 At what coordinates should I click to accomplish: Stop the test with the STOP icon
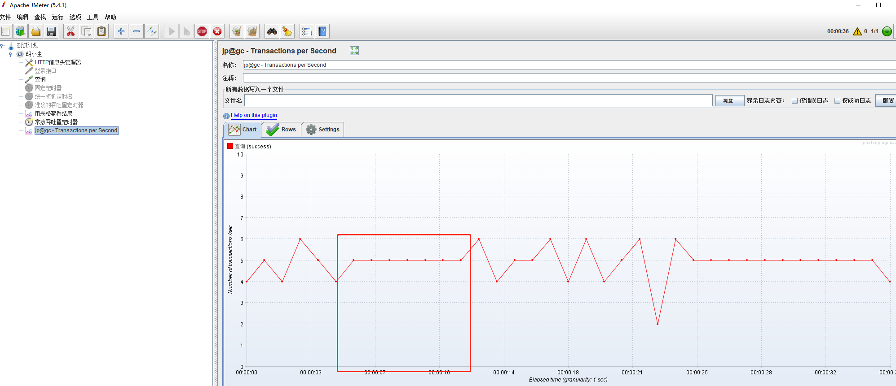pos(202,31)
